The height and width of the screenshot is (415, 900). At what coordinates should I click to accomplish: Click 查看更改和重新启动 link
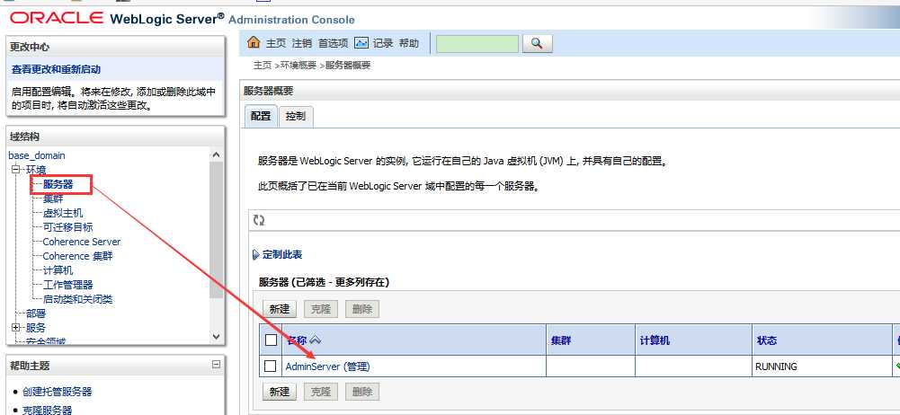click(x=57, y=69)
